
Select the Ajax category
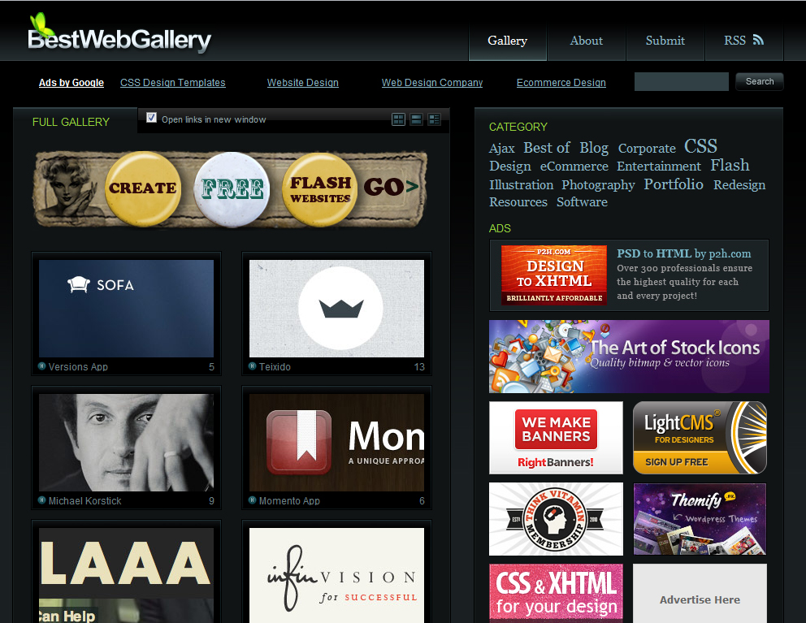coord(501,149)
